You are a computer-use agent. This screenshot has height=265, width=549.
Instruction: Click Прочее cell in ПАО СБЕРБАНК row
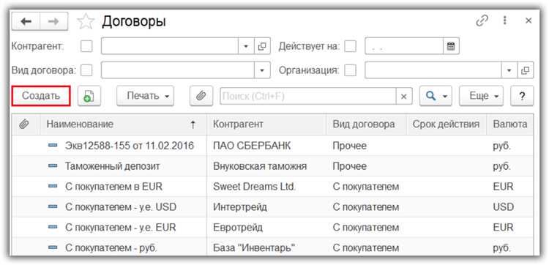coord(349,145)
